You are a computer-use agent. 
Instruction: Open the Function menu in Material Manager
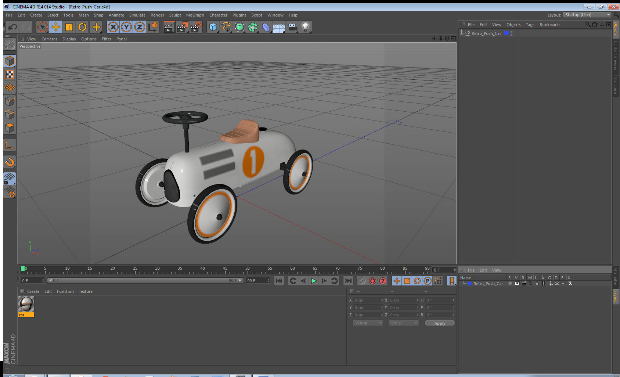(65, 291)
